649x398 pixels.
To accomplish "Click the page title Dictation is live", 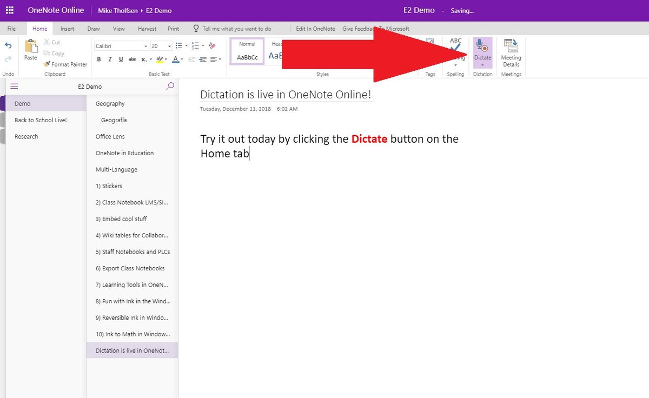I will point(286,95).
